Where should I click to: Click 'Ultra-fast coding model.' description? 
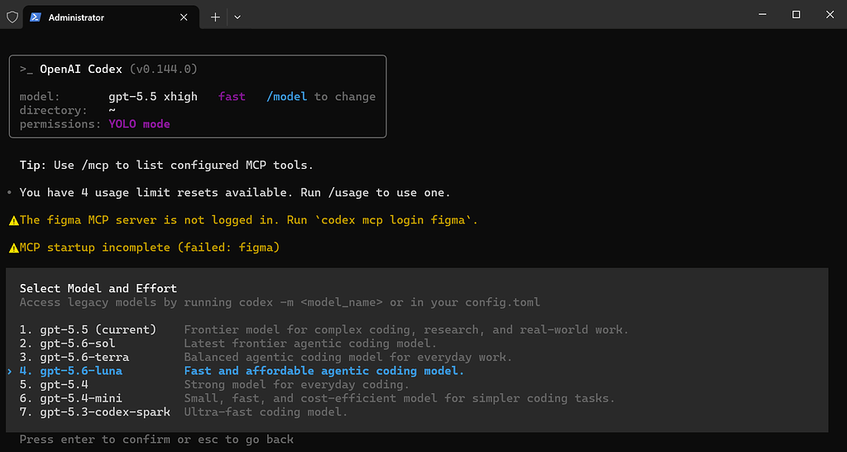266,412
